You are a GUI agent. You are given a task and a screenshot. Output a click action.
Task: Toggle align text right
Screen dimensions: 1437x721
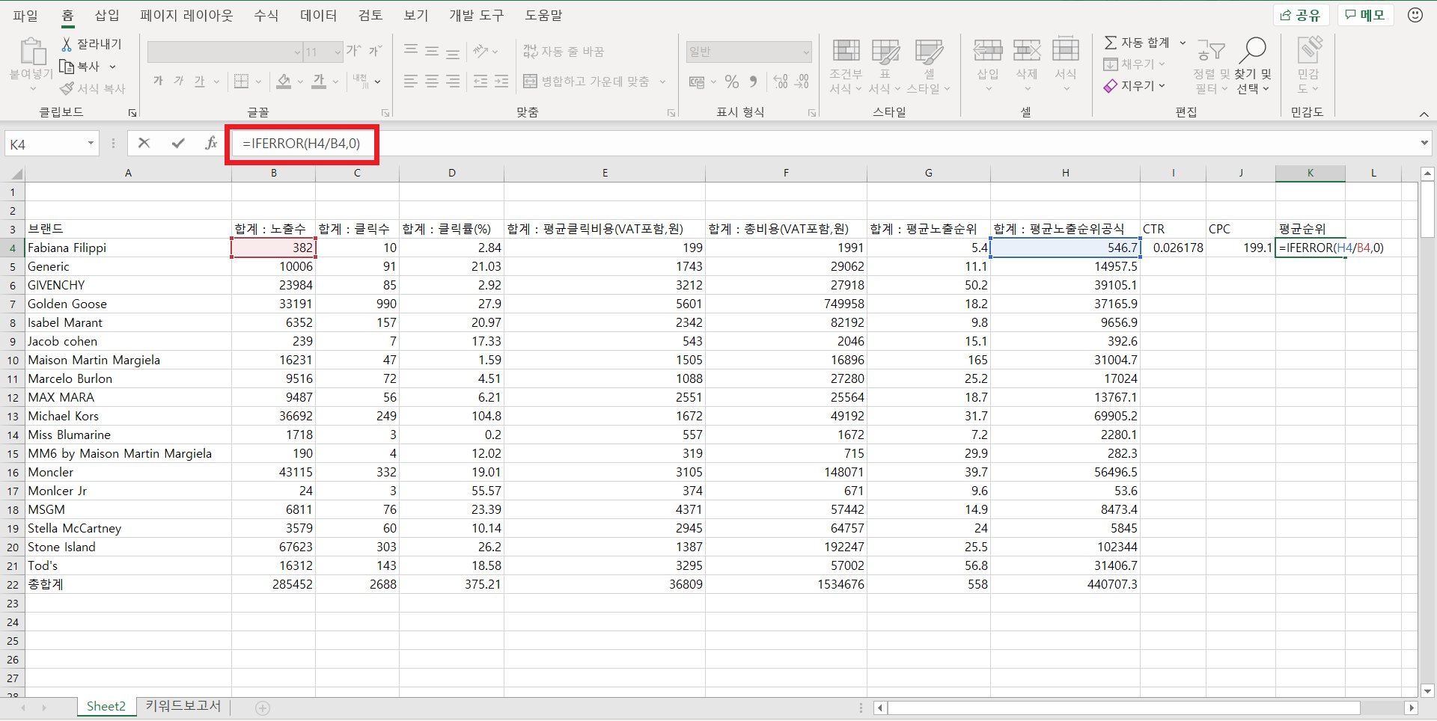(453, 81)
